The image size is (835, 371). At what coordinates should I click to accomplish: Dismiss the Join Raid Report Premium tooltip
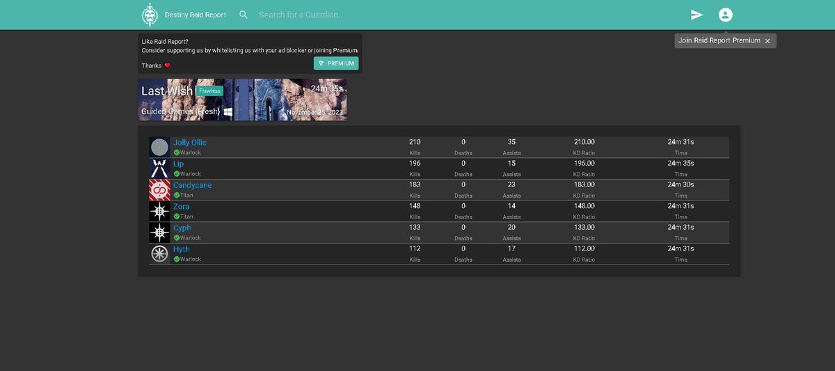[768, 41]
